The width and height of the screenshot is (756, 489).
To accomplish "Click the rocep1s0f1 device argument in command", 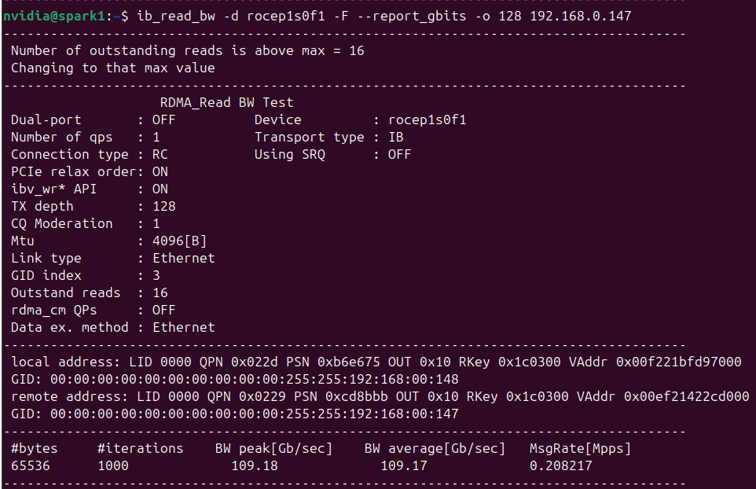I will (286, 17).
